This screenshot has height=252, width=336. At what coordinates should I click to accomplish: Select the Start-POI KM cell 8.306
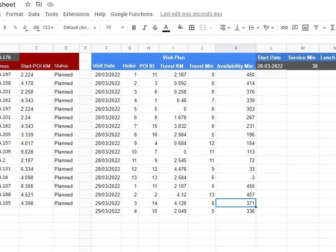(36, 186)
